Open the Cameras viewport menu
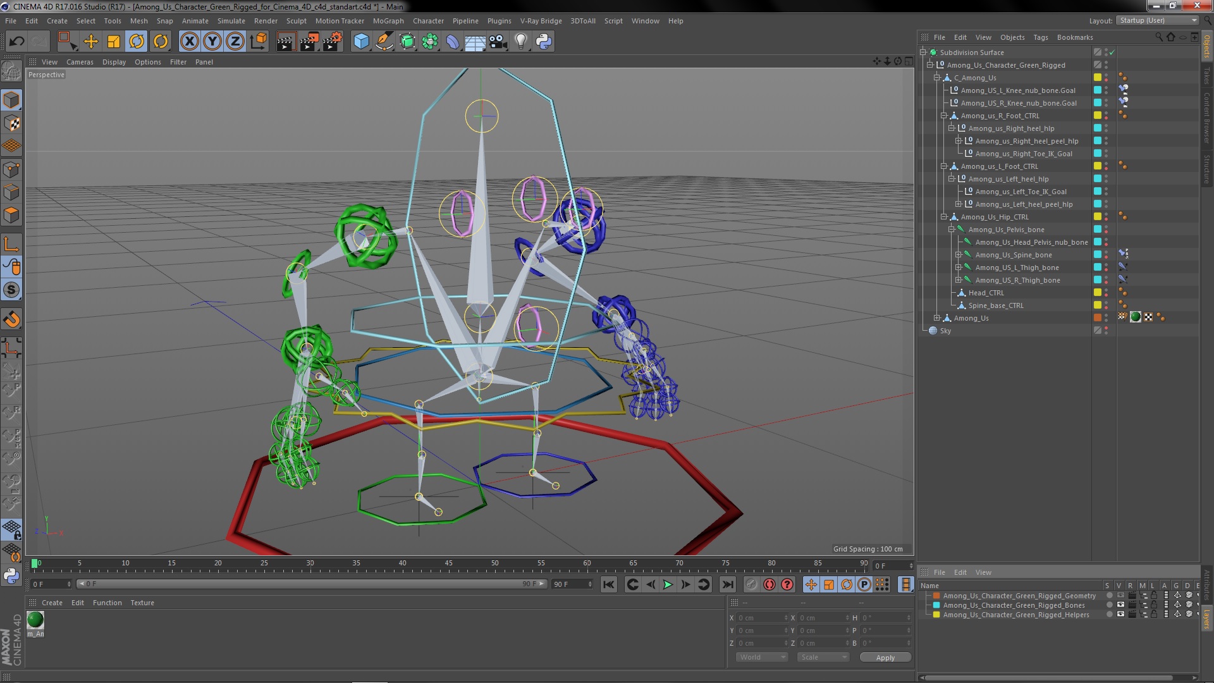Image resolution: width=1214 pixels, height=683 pixels. 80,62
